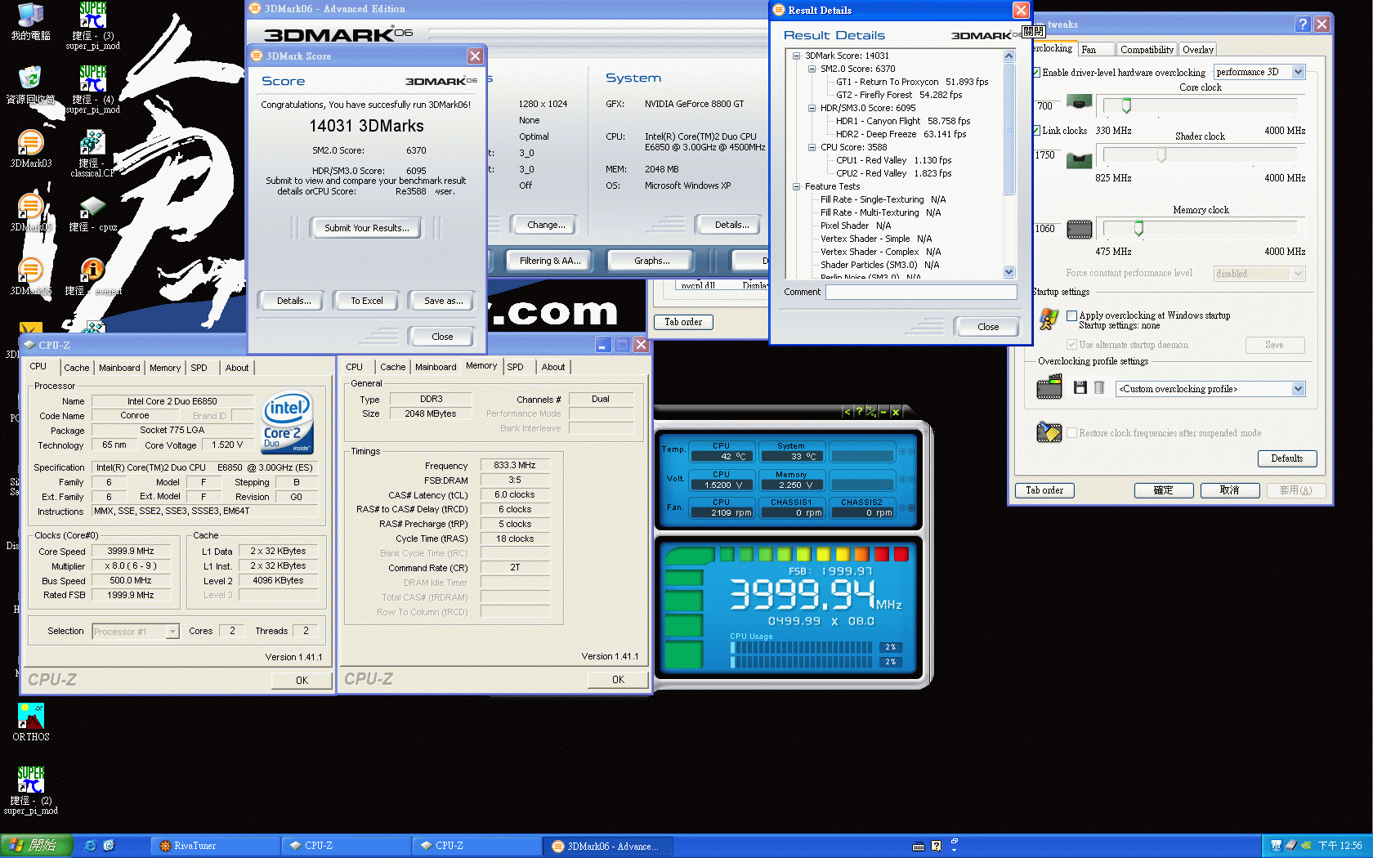Adjust the Shader clock slider handle

point(1161,154)
